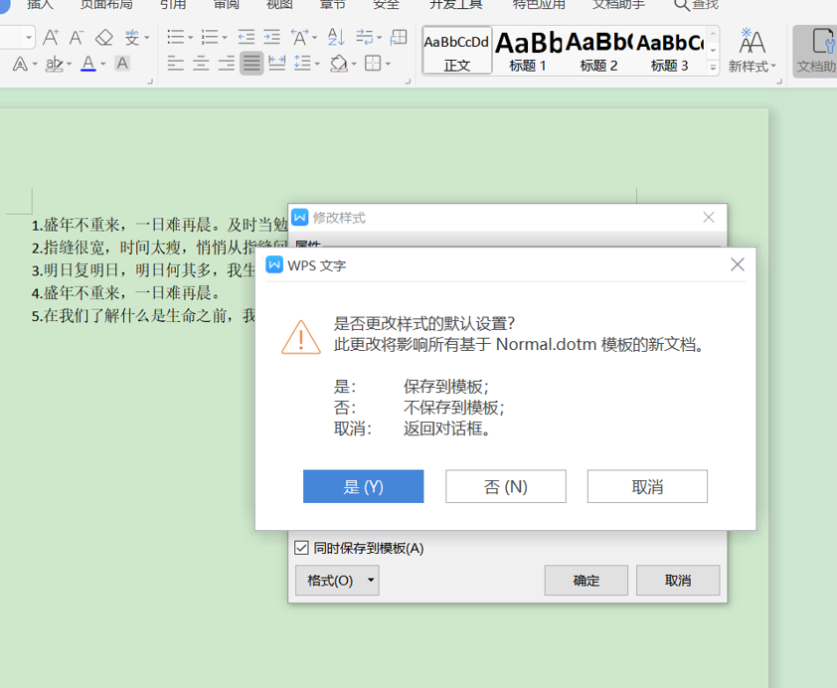
Task: Insert a numbered list
Action: [210, 38]
